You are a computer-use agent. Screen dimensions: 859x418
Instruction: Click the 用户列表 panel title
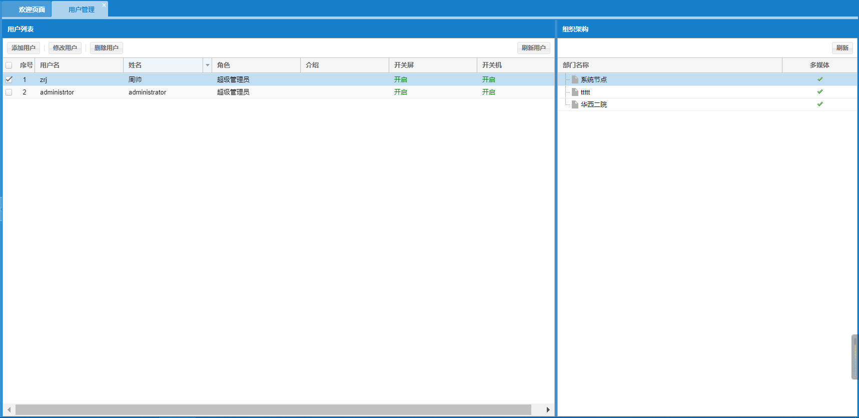[21, 29]
